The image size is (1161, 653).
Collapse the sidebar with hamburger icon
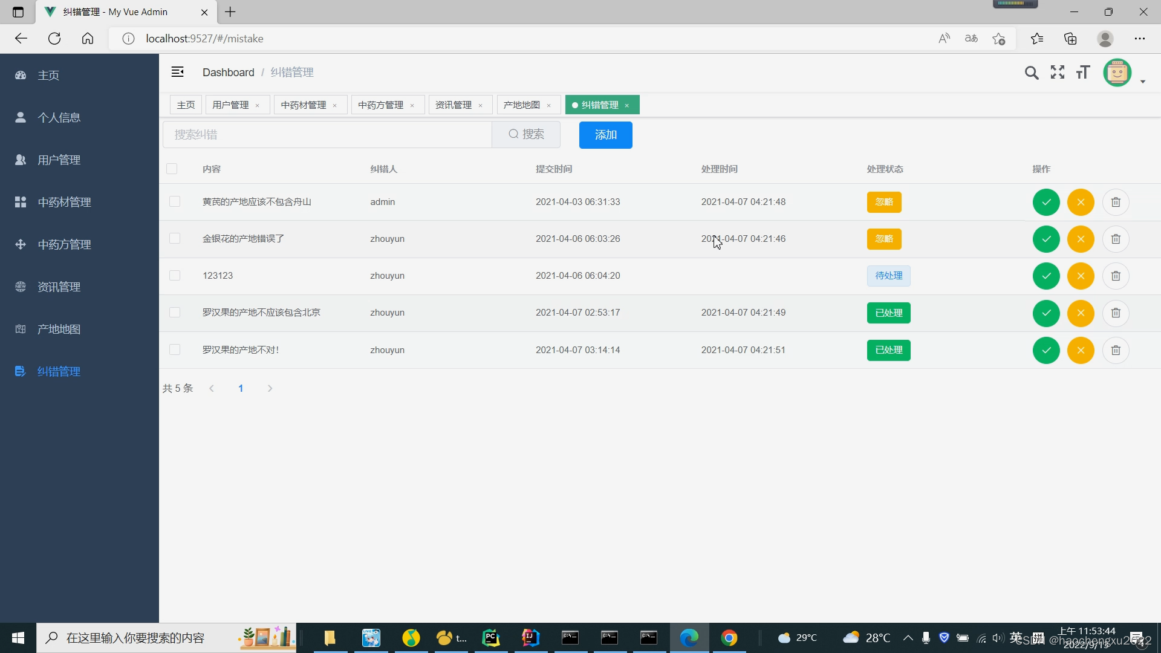177,71
